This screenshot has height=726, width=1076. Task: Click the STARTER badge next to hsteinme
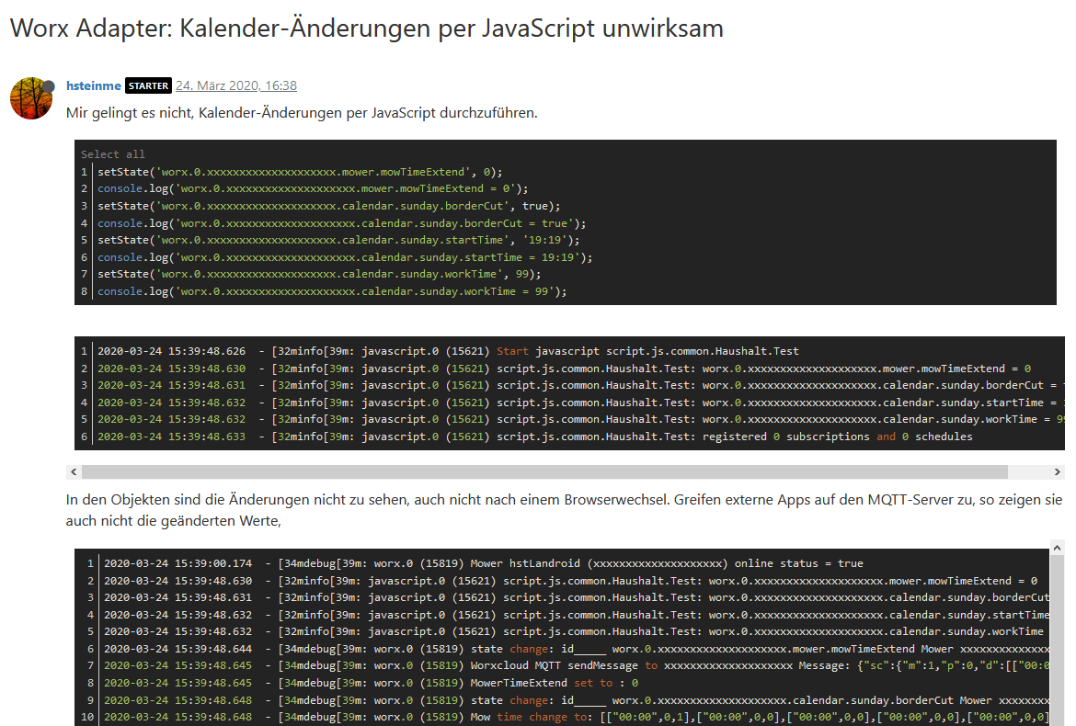[148, 85]
